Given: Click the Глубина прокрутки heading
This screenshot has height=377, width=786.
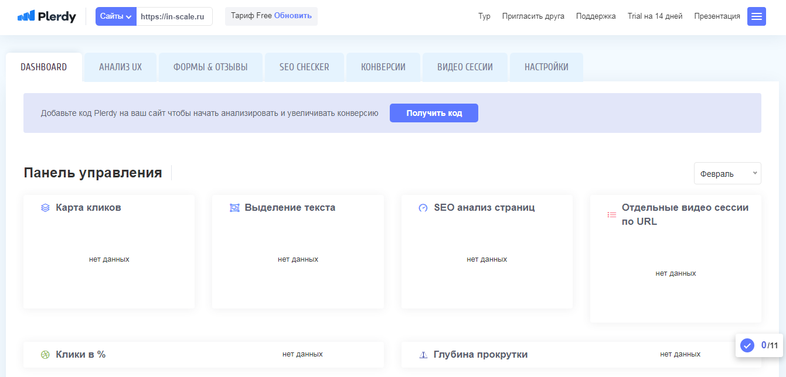Looking at the screenshot, I should coord(481,354).
